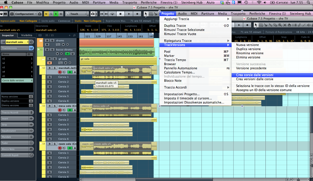Viewport: 313px width, 181px height.
Task: Disable record enable on room solo track
Action: (60, 148)
